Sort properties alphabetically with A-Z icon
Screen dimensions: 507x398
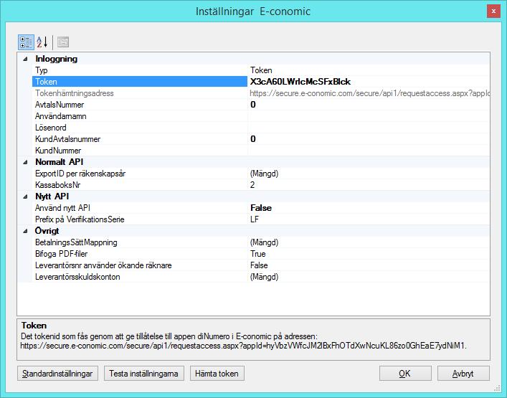(42, 42)
